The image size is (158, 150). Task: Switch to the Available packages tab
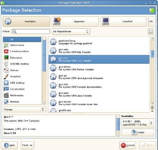click(x=26, y=22)
